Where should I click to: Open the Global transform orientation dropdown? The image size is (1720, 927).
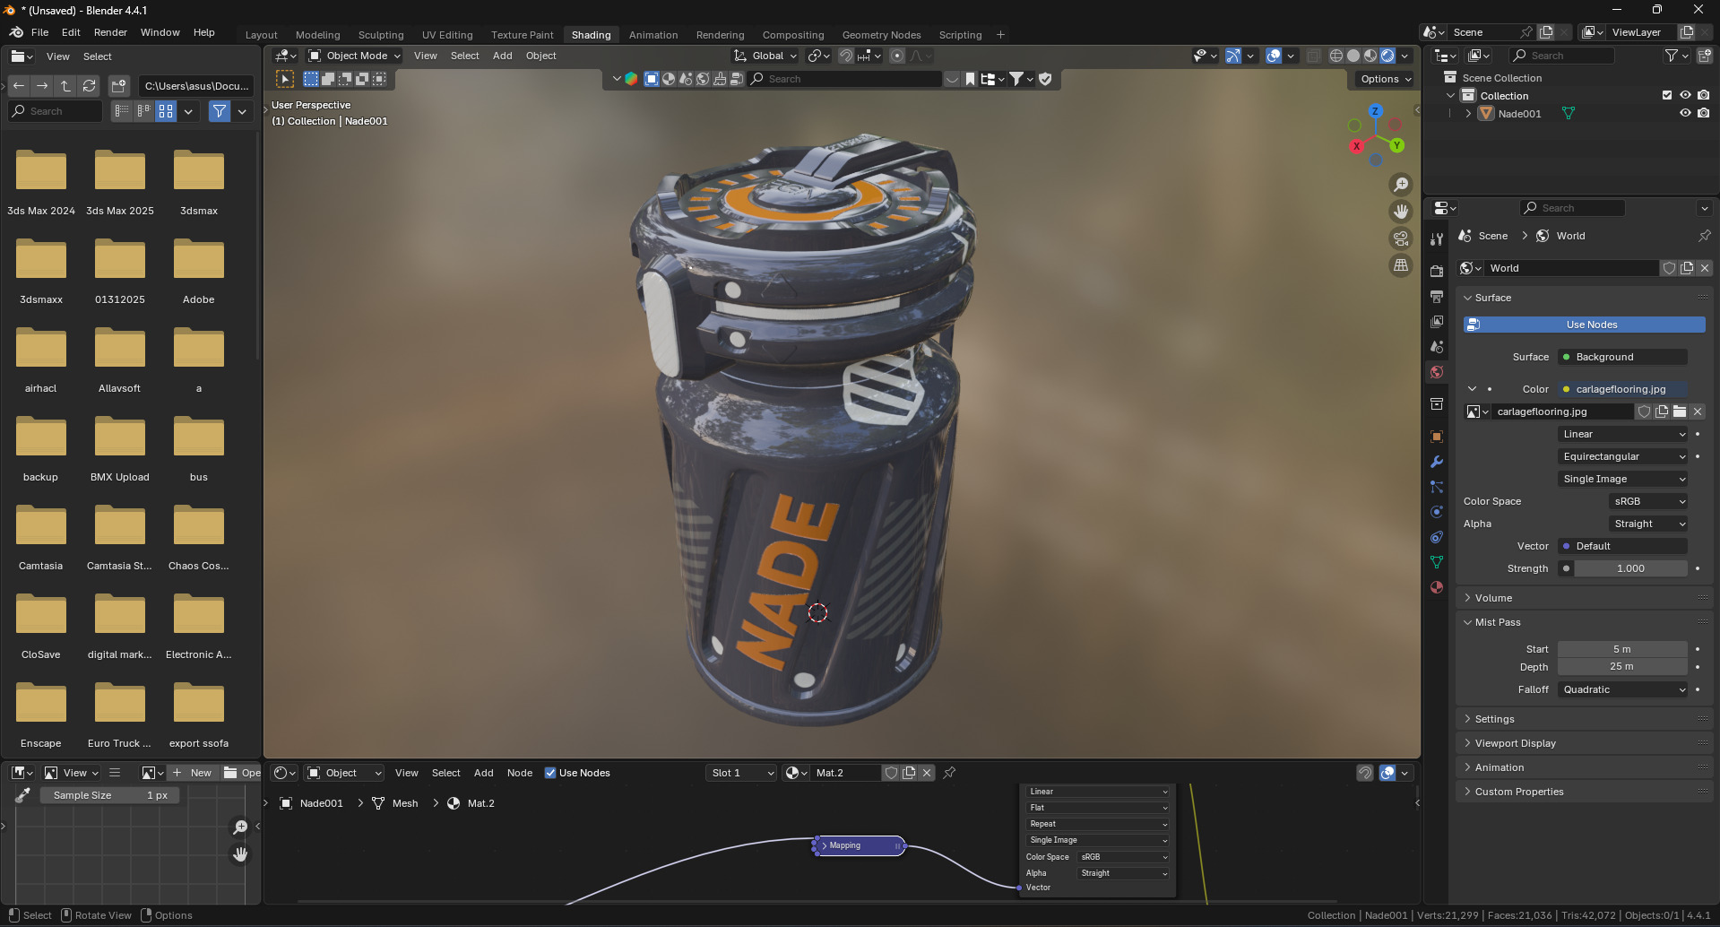[x=765, y=56]
